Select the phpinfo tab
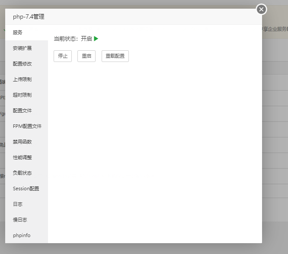288x254 pixels. click(22, 235)
